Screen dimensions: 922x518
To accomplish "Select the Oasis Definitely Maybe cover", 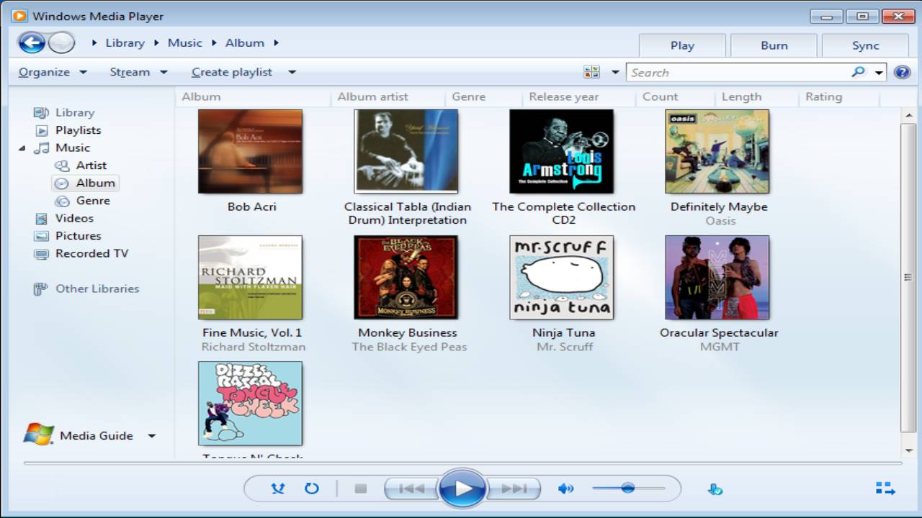I will pyautogui.click(x=717, y=151).
